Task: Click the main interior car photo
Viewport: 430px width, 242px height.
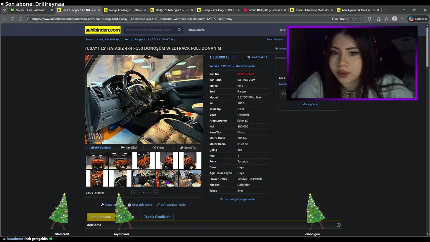Action: coord(144,99)
